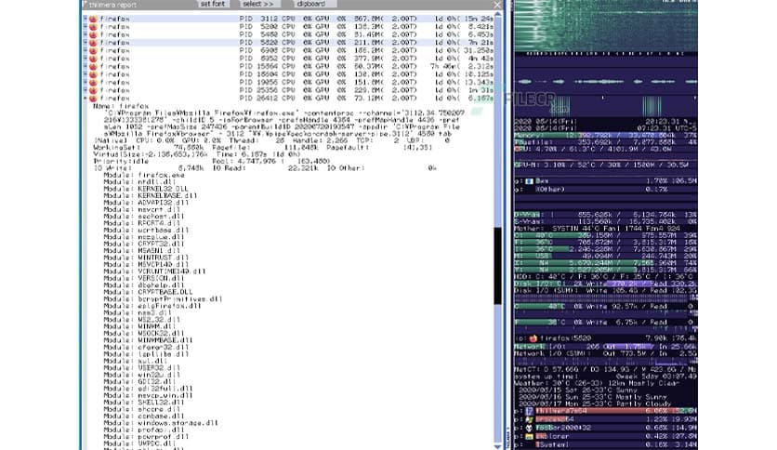
Task: Click the Firefox icon for PID 15864
Action: 93,66
